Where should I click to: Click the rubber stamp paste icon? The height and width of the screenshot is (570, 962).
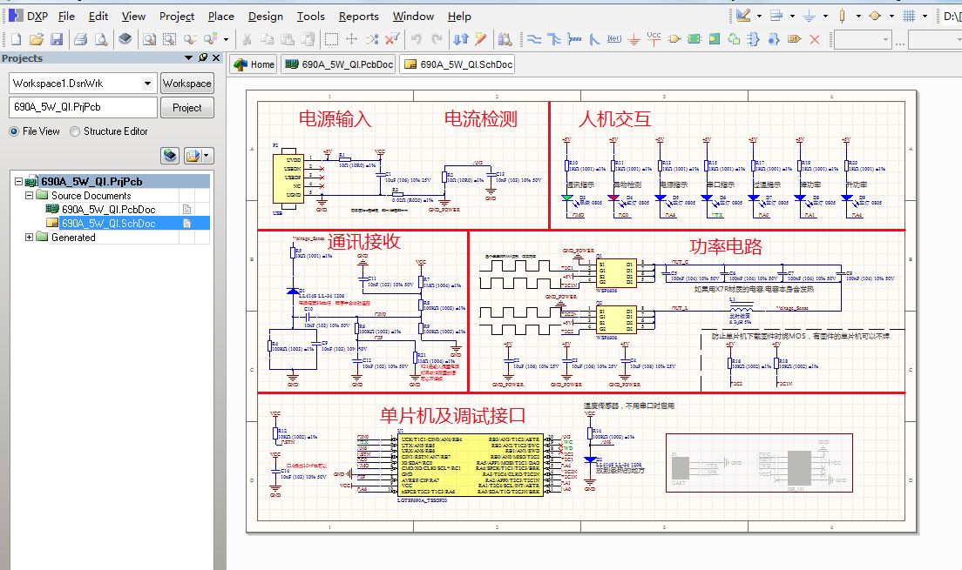point(308,40)
